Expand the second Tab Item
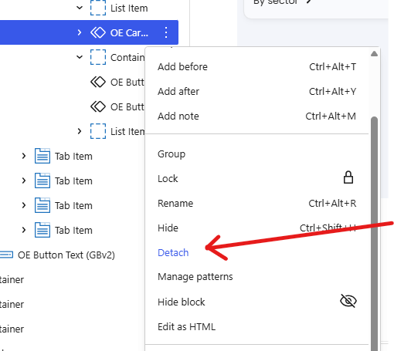The width and height of the screenshot is (394, 351). pyautogui.click(x=24, y=181)
